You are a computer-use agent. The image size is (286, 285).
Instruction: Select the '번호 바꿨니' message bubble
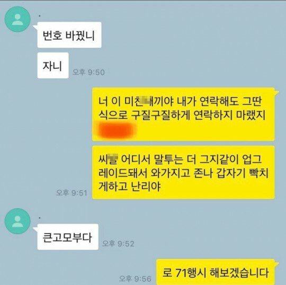pyautogui.click(x=69, y=35)
